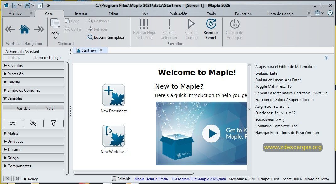Expand the Expresión palette
The height and width of the screenshot is (184, 336).
33,74
